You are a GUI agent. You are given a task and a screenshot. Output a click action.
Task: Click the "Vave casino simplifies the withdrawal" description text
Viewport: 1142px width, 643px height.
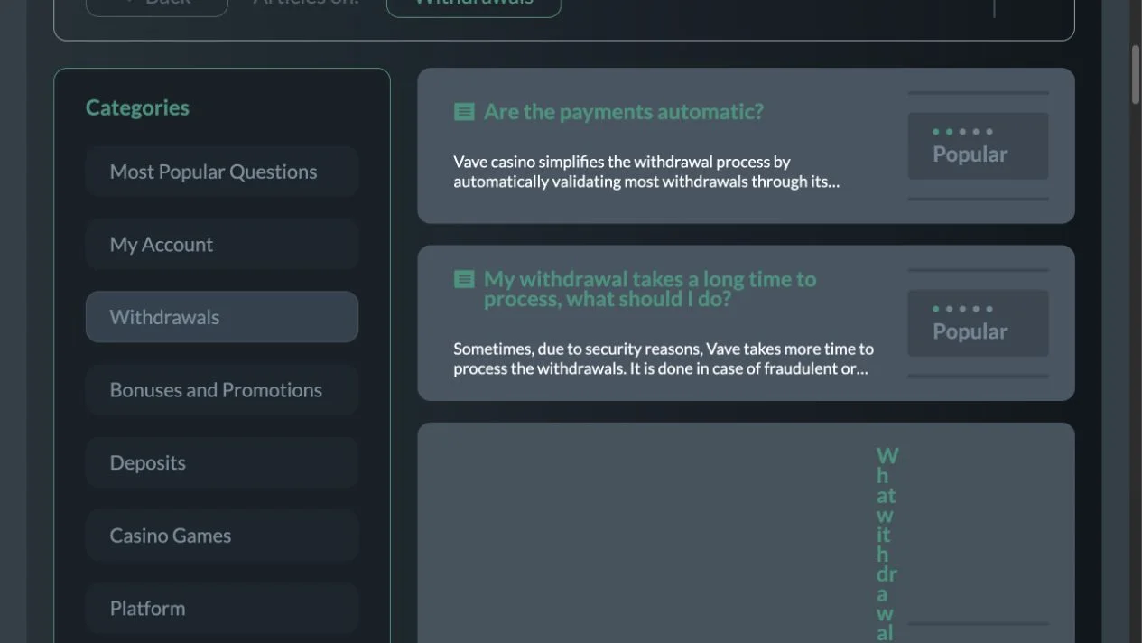coord(646,172)
